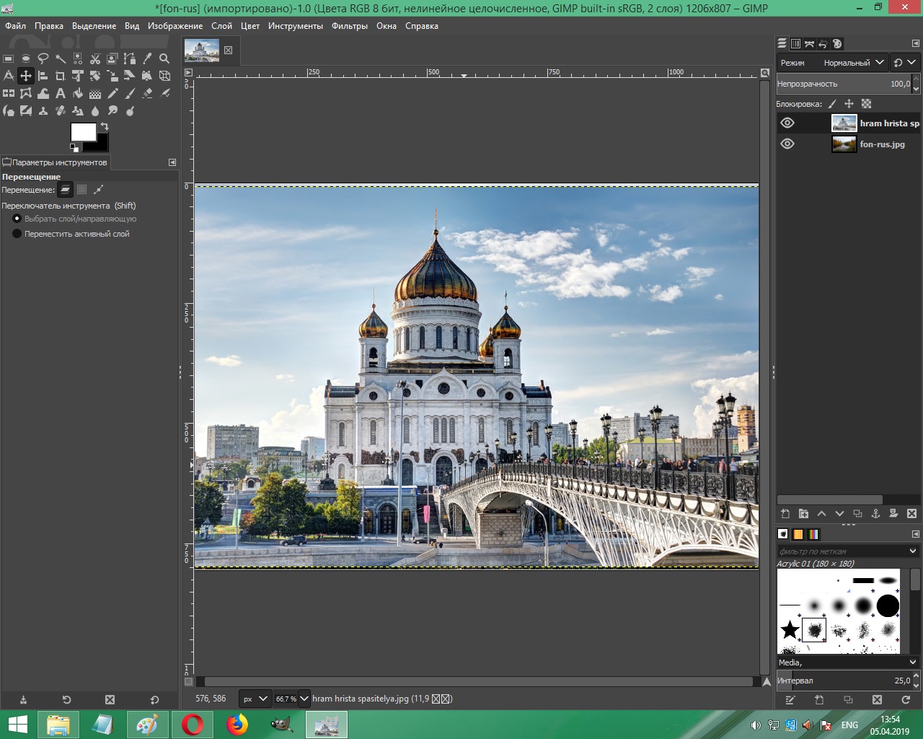The width and height of the screenshot is (923, 739).
Task: Select the Fuzzy Select magic wand tool
Action: [x=61, y=59]
